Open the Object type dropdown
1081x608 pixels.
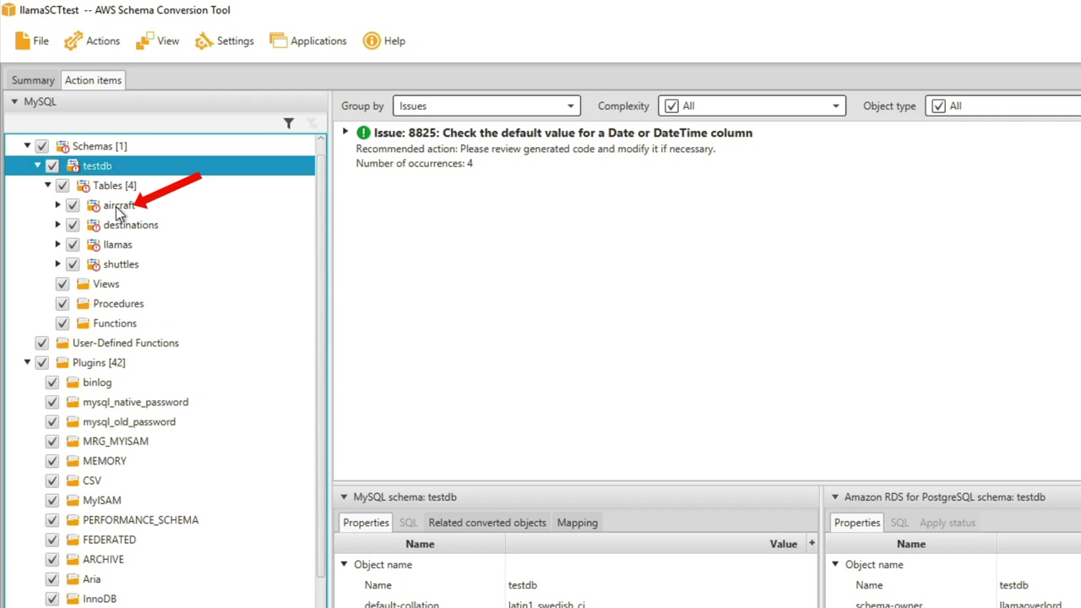click(1003, 106)
